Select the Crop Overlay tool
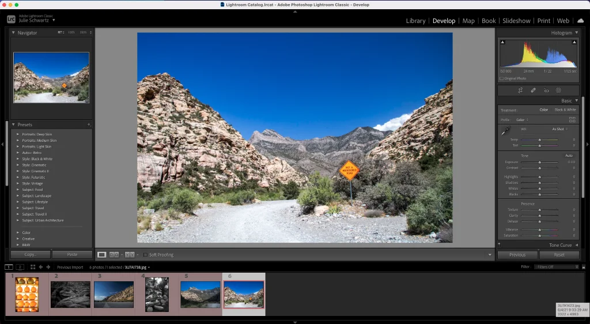 (520, 91)
